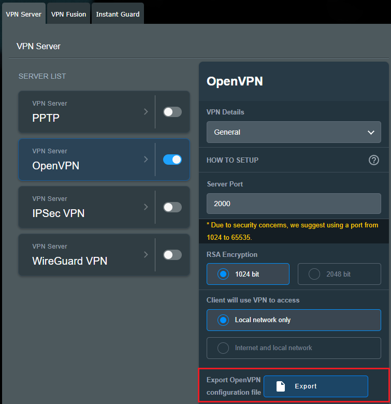Select 2048 bit RSA encryption

pos(339,274)
